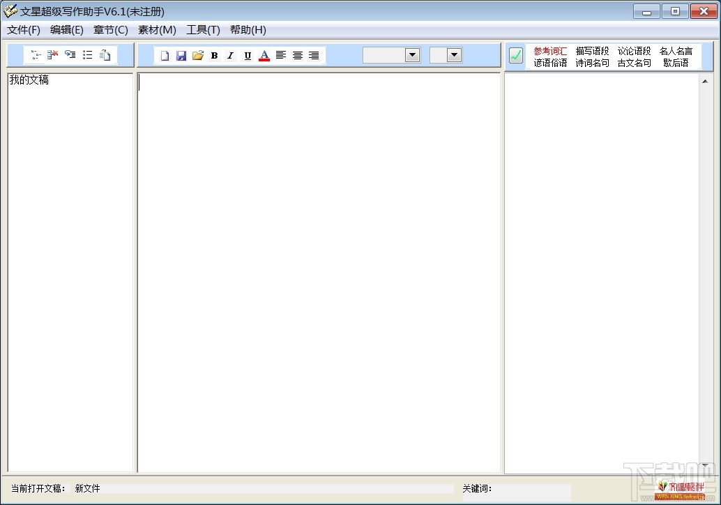The height and width of the screenshot is (505, 721).
Task: Align text right using toolbar icon
Action: point(314,56)
